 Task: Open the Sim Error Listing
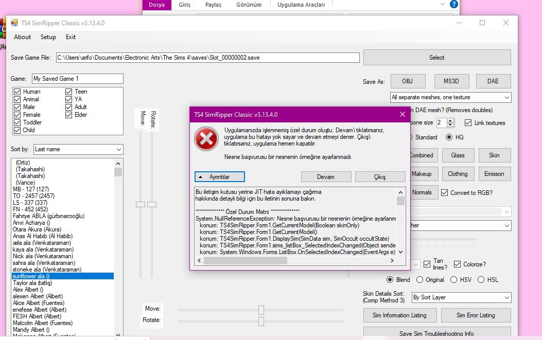coord(475,315)
